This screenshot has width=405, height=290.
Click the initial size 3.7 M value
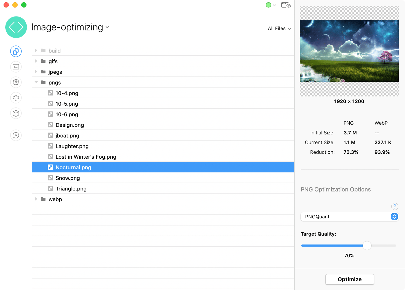click(x=350, y=133)
